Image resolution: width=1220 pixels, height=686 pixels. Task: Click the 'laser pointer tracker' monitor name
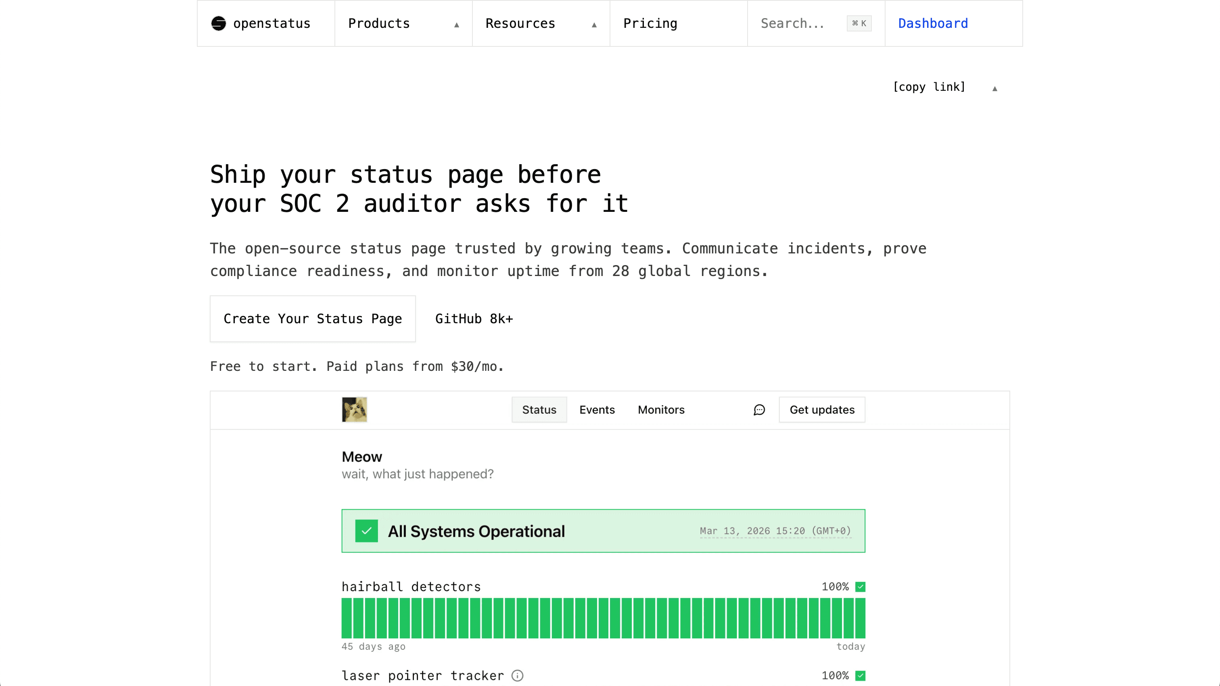[x=423, y=676]
